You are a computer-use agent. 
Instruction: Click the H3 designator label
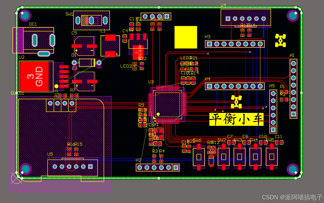pos(207,37)
